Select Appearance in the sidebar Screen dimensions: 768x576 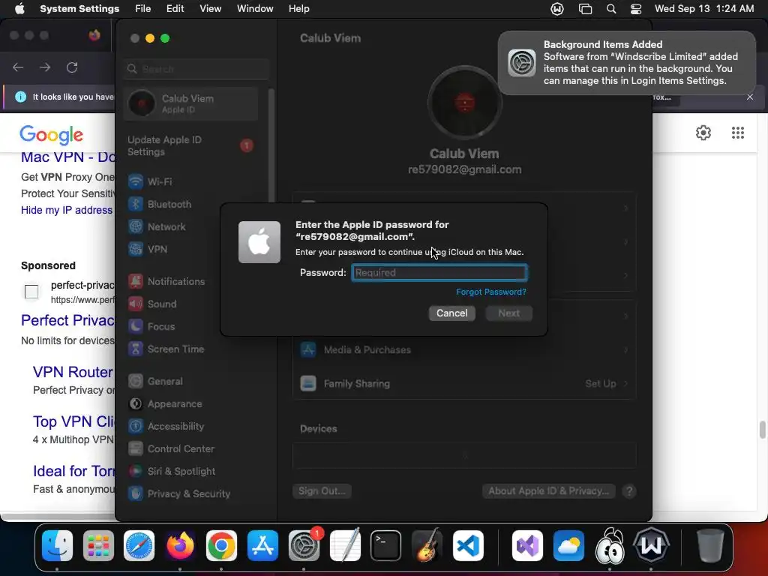click(191, 403)
